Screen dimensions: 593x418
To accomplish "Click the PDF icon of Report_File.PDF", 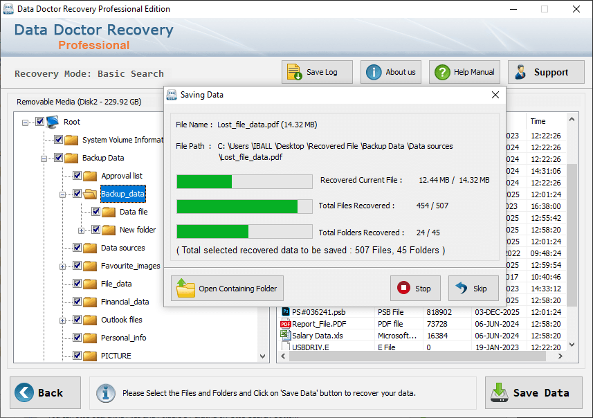I will coord(286,324).
